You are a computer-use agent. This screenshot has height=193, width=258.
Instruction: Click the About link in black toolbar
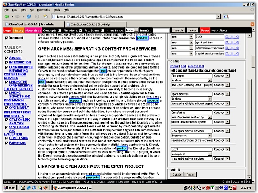pyautogui.click(x=223, y=30)
